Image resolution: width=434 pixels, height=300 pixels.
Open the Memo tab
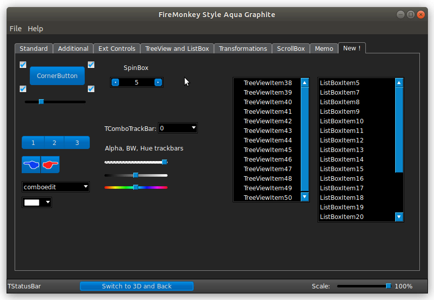pyautogui.click(x=324, y=49)
